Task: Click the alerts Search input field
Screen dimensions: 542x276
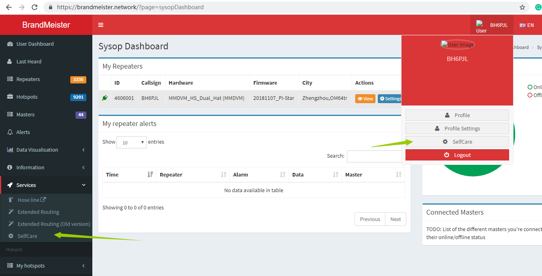Action: point(374,156)
